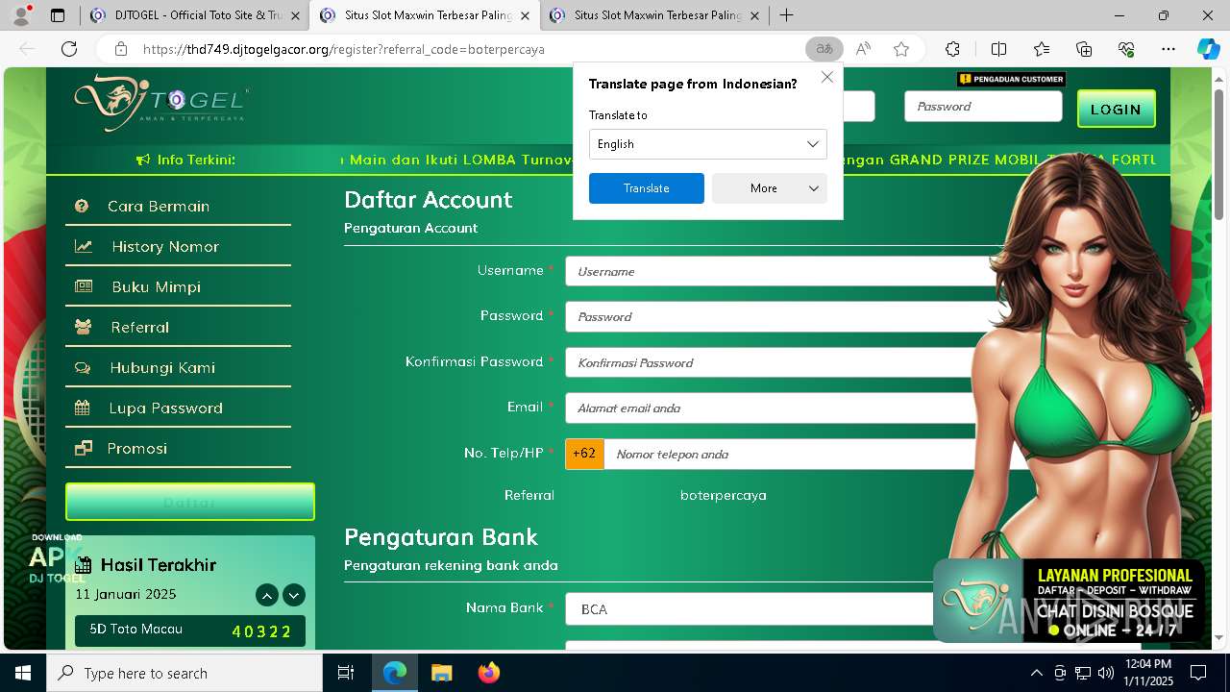
Task: Open Hubungi Kami menu item
Action: click(178, 367)
